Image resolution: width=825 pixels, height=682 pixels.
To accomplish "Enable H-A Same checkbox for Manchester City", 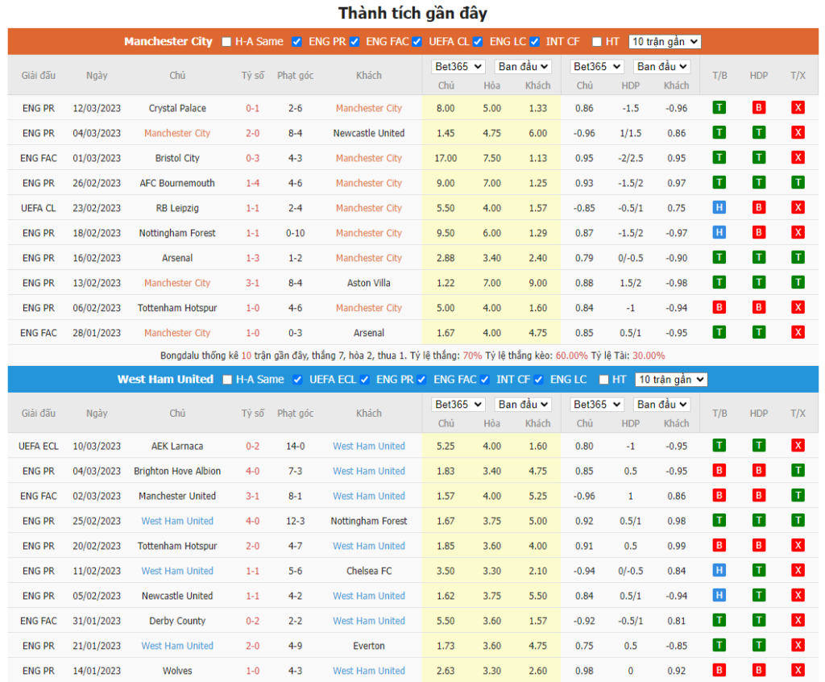I will (x=226, y=42).
